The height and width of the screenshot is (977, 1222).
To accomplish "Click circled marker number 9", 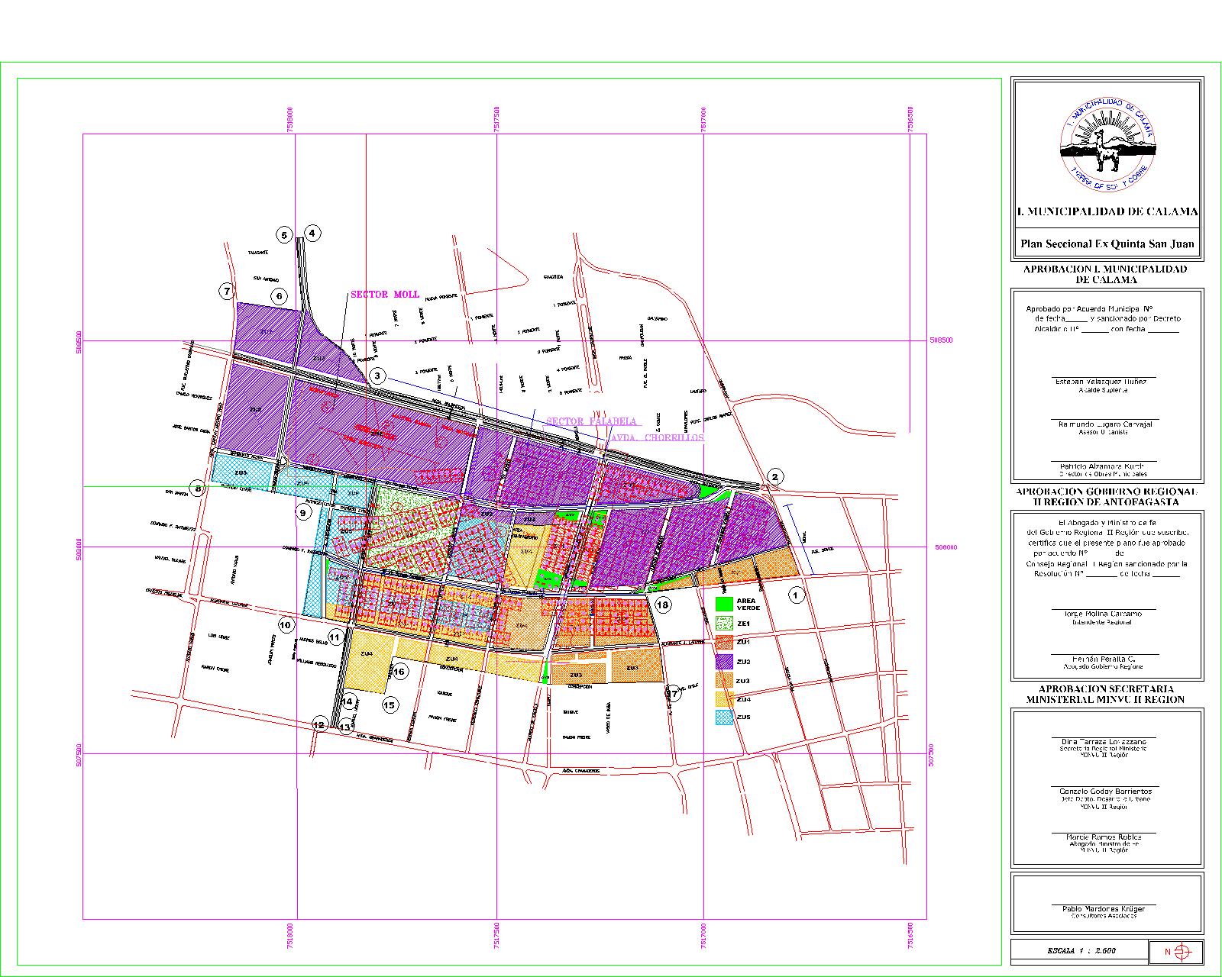I will click(302, 513).
